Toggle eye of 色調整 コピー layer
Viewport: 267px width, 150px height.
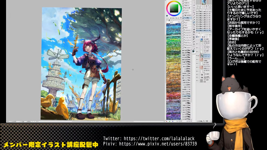tap(197, 67)
